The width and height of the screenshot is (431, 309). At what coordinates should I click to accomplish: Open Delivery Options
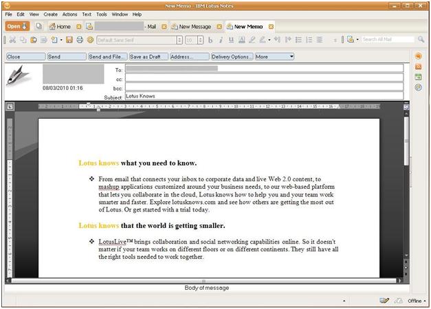pos(232,56)
